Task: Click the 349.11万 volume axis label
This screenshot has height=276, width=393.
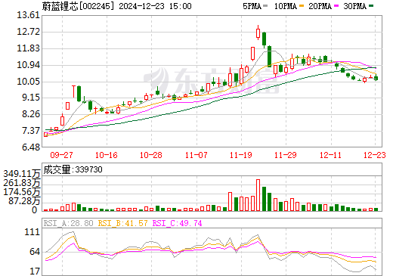Action: (22, 174)
